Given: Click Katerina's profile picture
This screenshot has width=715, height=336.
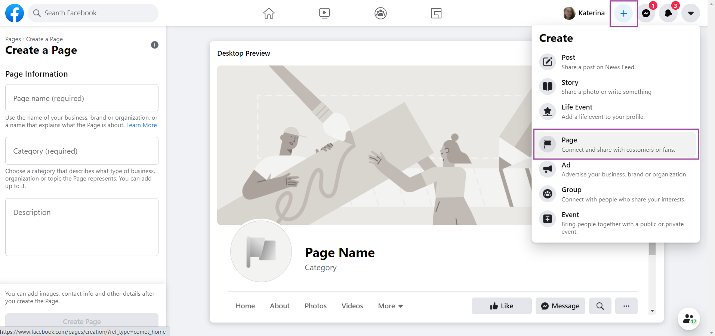Looking at the screenshot, I should 569,13.
